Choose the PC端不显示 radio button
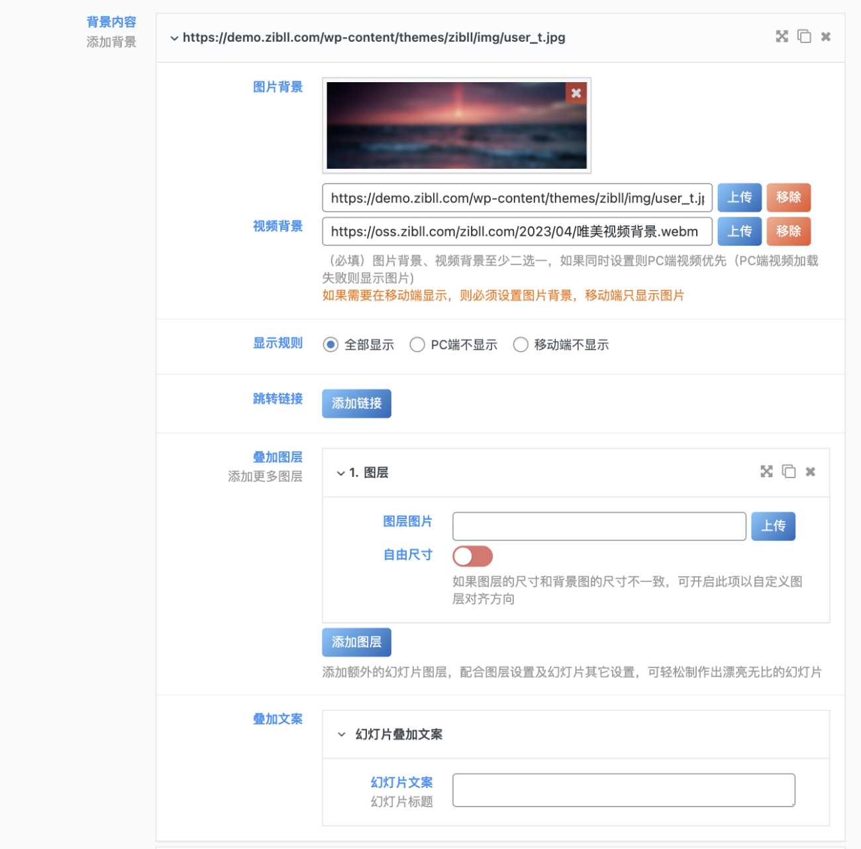The width and height of the screenshot is (861, 849). coord(417,345)
